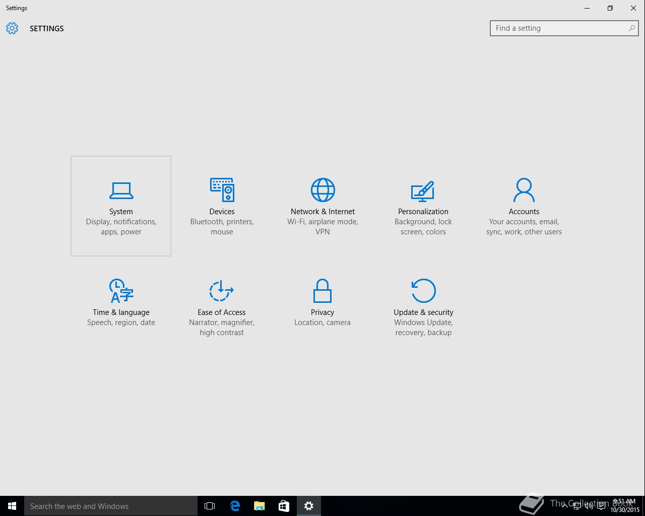Click the magnifier icon in search box
This screenshot has height=516, width=645.
point(631,28)
